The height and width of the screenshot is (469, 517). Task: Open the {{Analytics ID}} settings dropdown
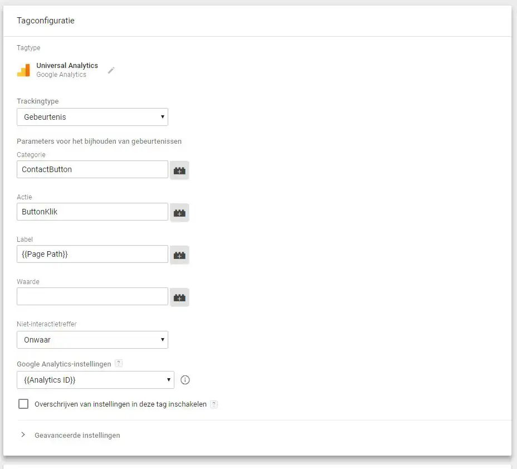pyautogui.click(x=95, y=380)
